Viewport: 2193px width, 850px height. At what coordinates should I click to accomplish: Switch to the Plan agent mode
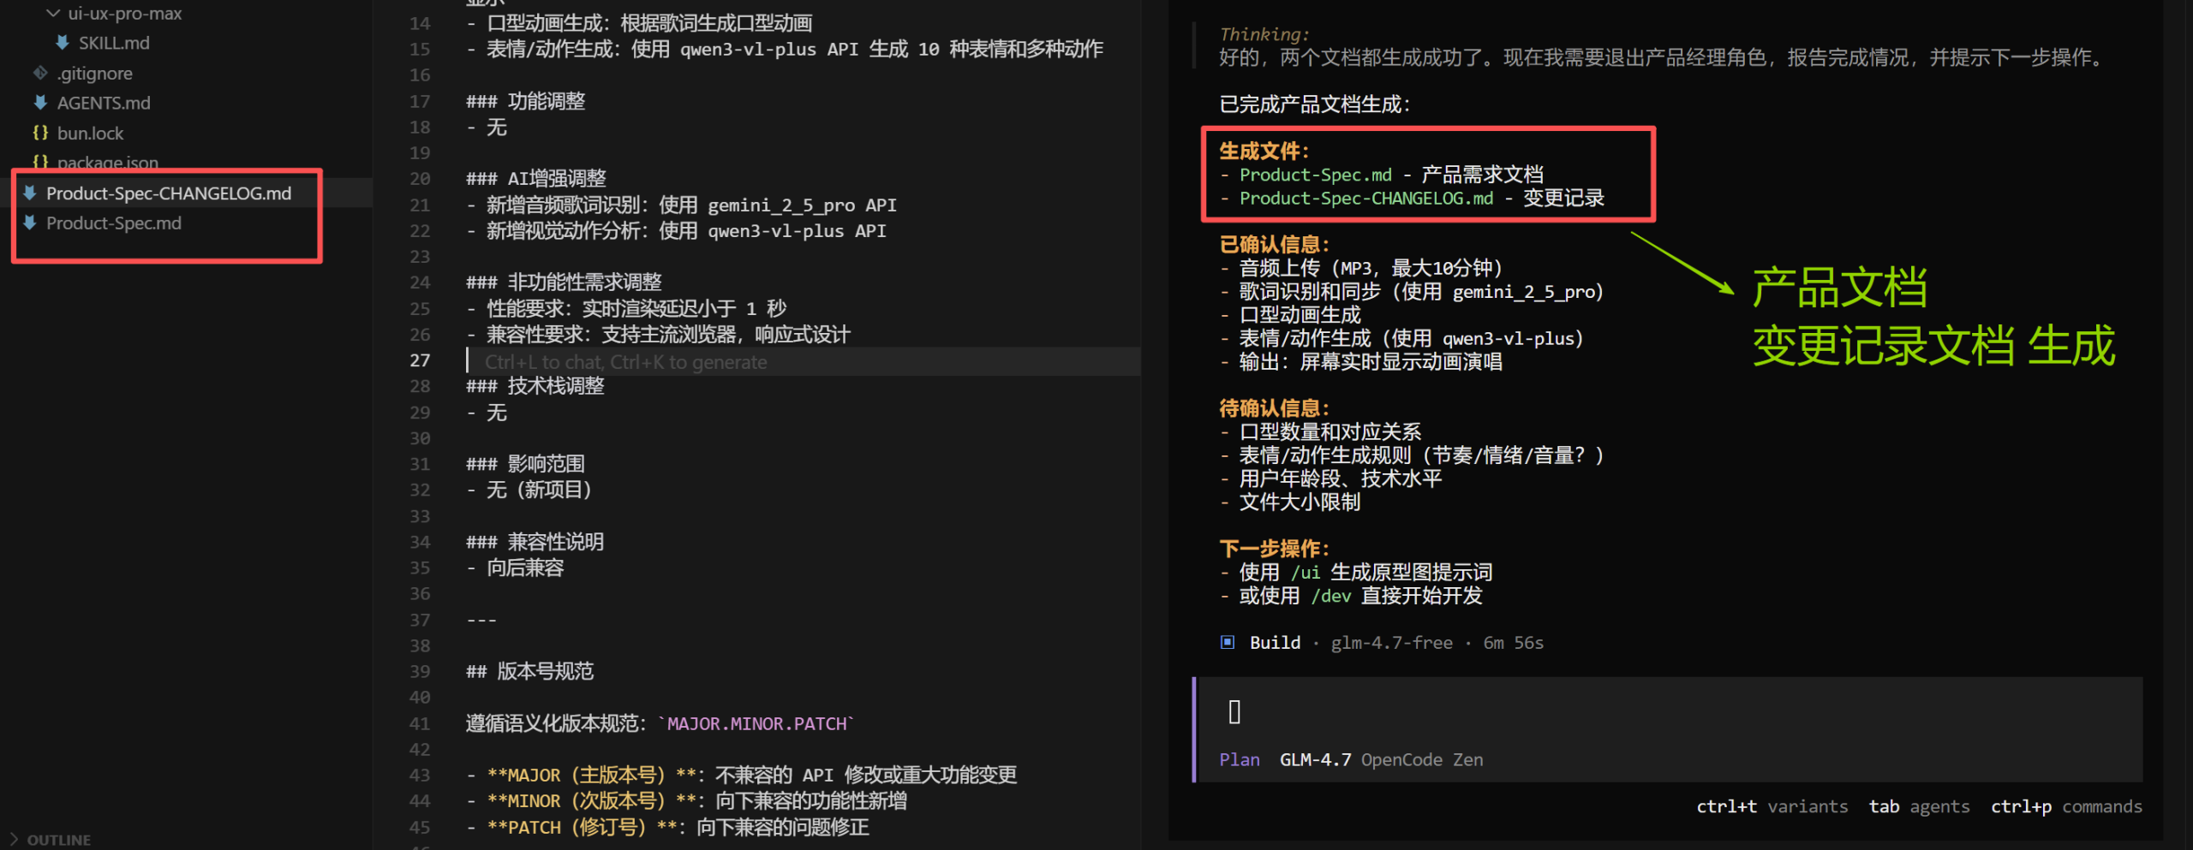tap(1239, 759)
